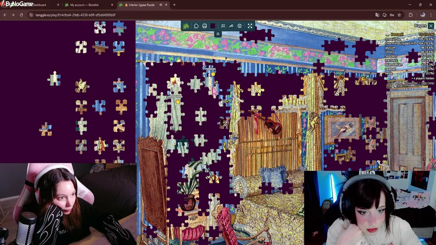Open the players icon in toolbar

[223, 26]
